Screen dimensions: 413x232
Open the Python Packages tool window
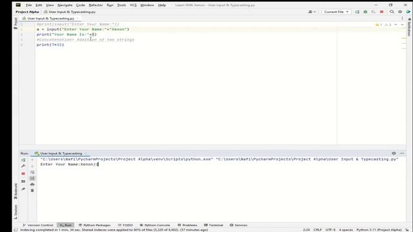coord(95,225)
